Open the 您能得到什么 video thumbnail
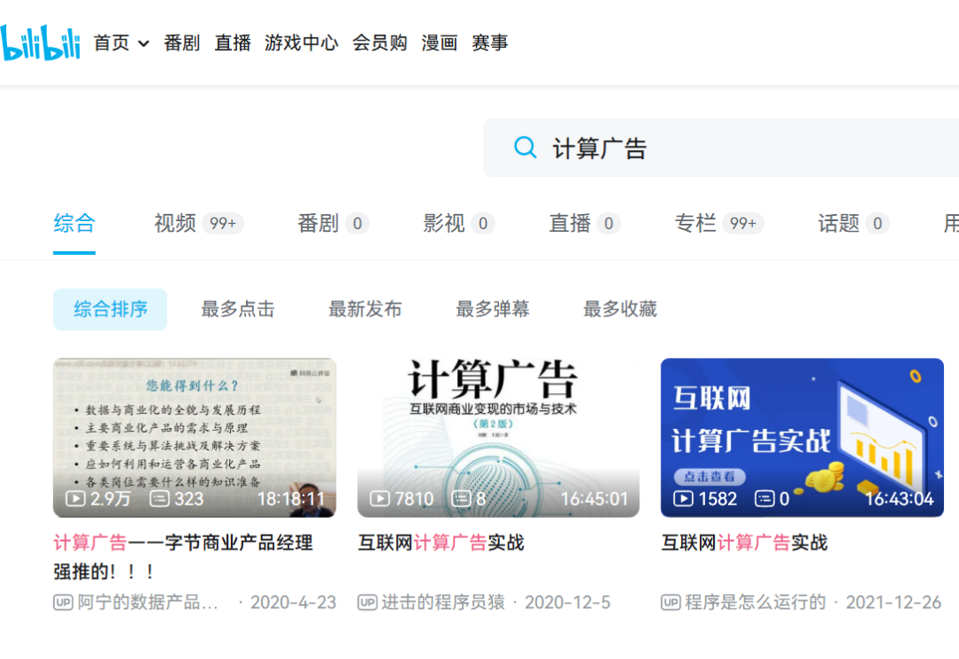This screenshot has width=959, height=659. [194, 438]
